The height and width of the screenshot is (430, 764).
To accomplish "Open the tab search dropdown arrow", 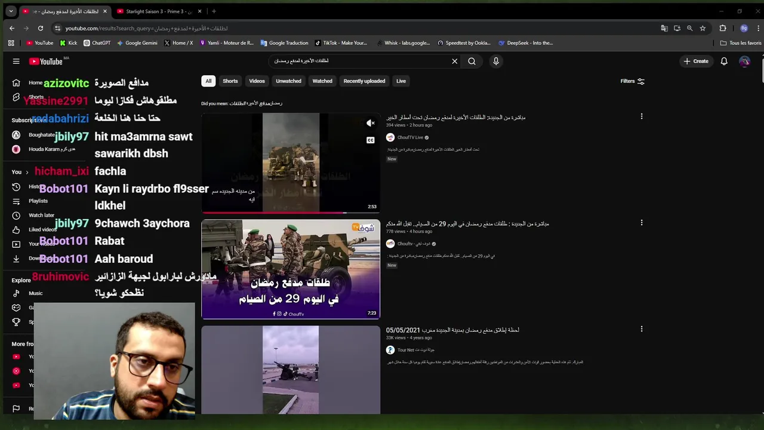I will pyautogui.click(x=11, y=11).
